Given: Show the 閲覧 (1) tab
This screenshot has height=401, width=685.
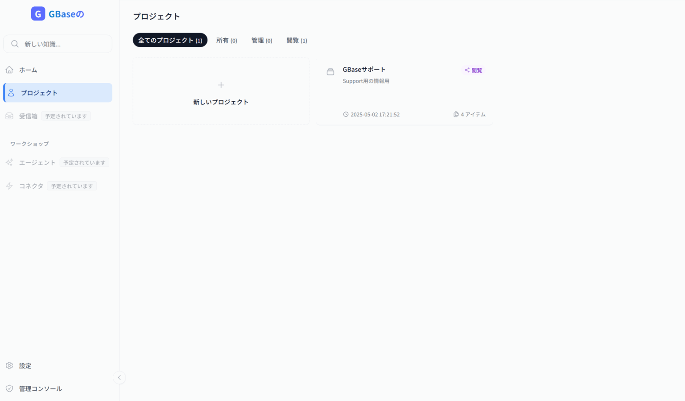Looking at the screenshot, I should pyautogui.click(x=297, y=40).
